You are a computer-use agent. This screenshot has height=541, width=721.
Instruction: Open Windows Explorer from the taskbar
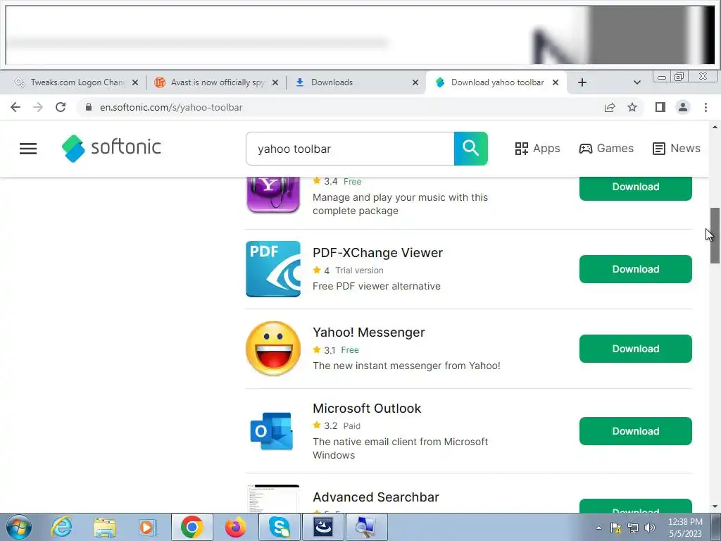pyautogui.click(x=105, y=527)
